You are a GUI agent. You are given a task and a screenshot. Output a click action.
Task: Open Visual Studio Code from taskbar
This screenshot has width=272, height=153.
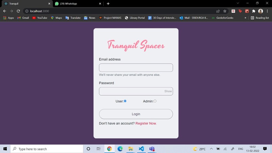(x=141, y=149)
